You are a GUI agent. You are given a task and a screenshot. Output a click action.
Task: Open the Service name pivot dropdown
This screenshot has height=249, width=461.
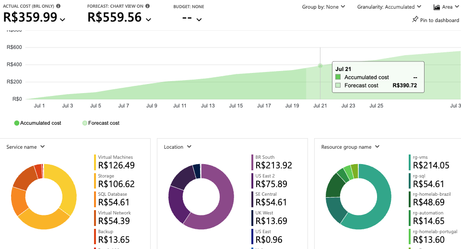[25, 147]
